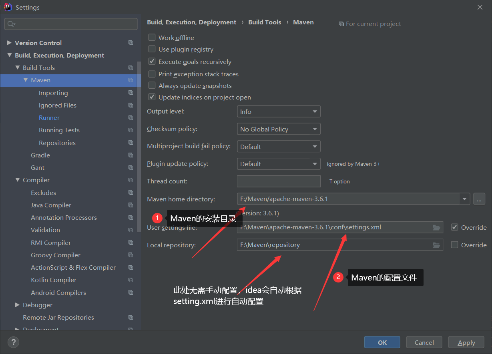Click the per-project icon on the Maven row
The width and height of the screenshot is (492, 354).
coord(131,80)
